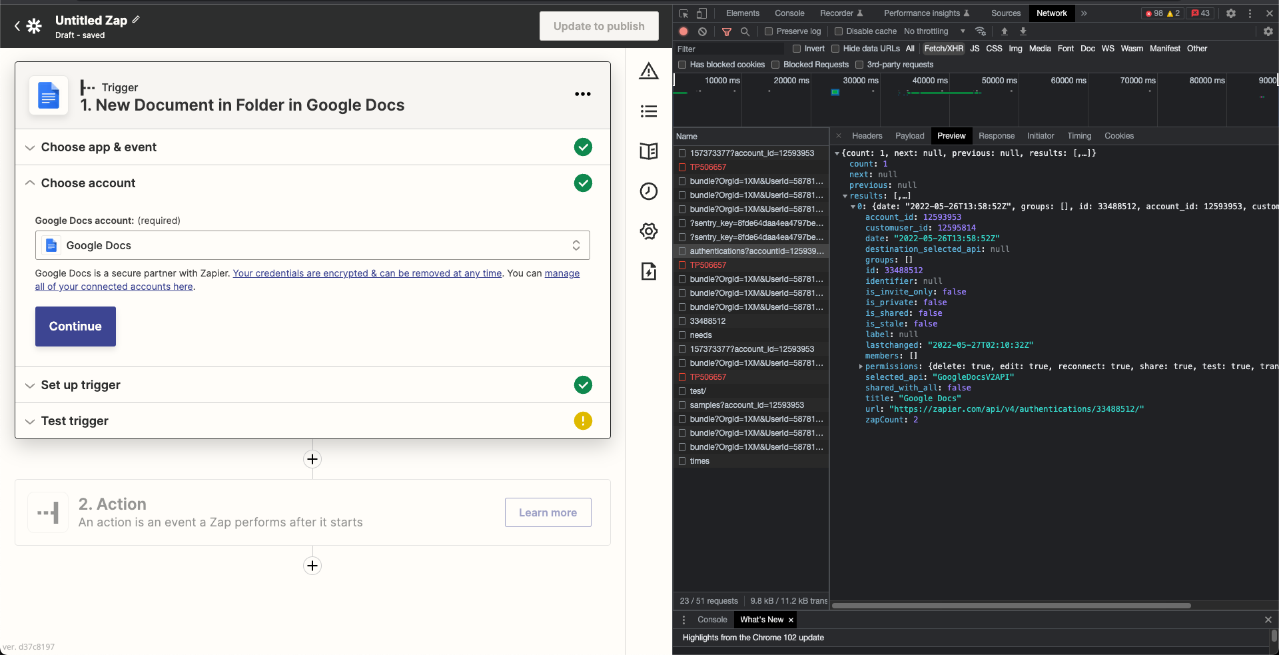1279x655 pixels.
Task: Open network search magnifier
Action: (745, 31)
